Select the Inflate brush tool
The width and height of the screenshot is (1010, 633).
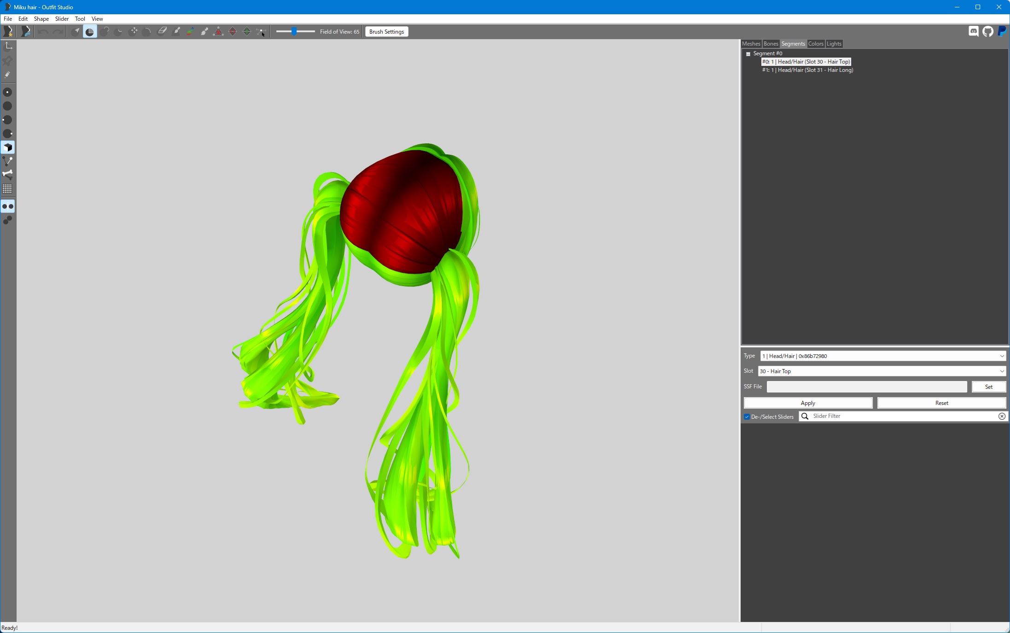[105, 31]
